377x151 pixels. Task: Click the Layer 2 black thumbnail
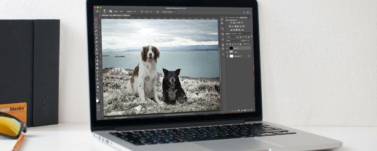point(231,48)
